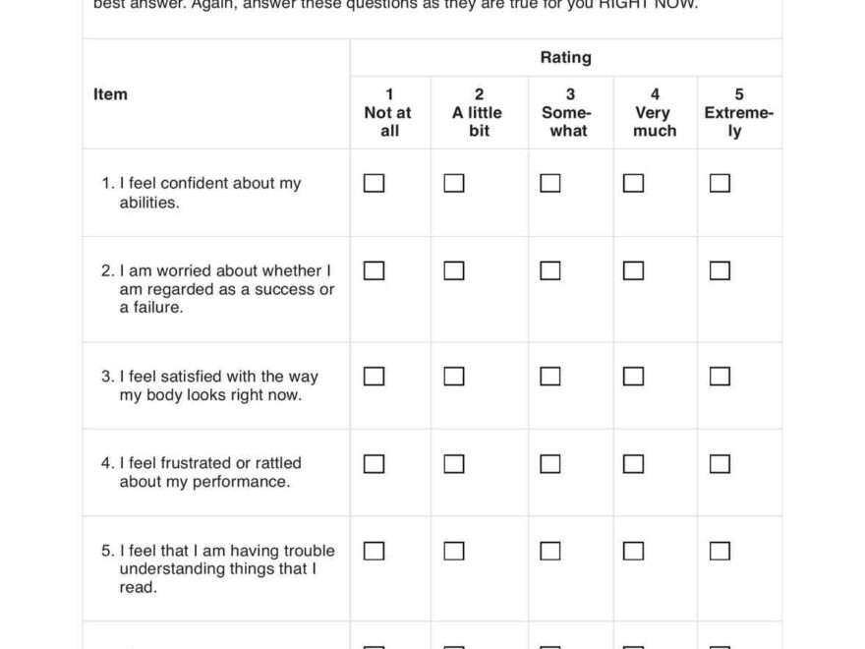Check 'A little bit' for frustrated or rattled about performance
This screenshot has width=865, height=649.
coord(453,463)
